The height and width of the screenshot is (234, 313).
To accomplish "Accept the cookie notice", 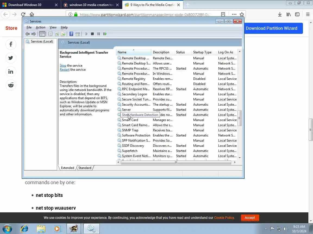I will pos(250,218).
